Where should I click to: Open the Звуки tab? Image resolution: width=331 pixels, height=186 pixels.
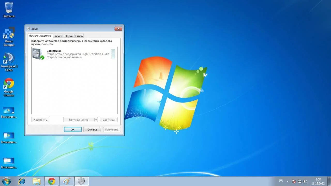(x=69, y=36)
